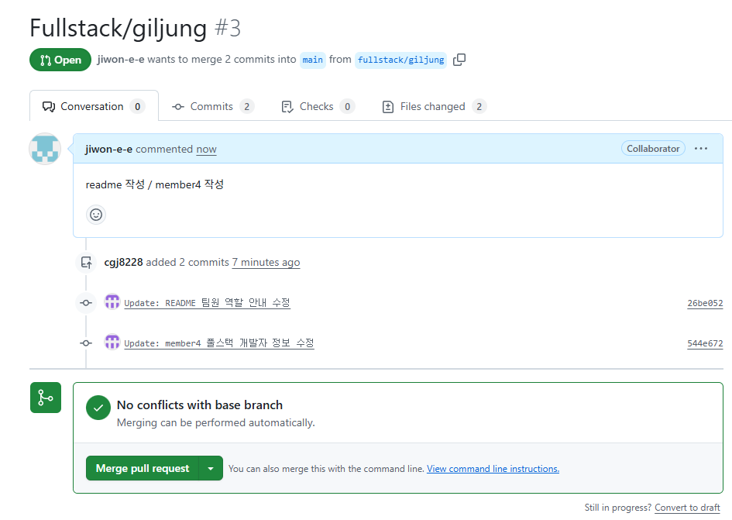Switch to the Files changed tab
The width and height of the screenshot is (732, 520).
click(434, 106)
